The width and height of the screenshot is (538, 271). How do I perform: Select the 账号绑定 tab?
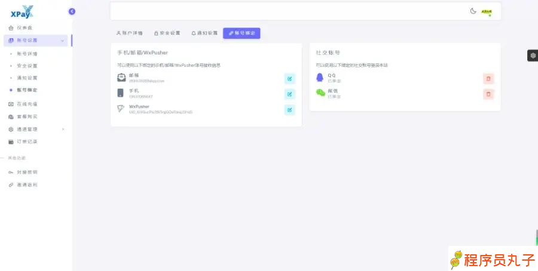pos(242,33)
